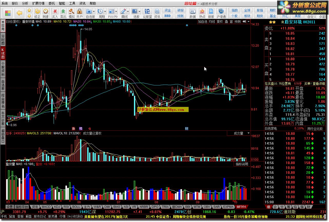
Task: Click the 开户 padlock icon
Action: (x=80, y=11)
